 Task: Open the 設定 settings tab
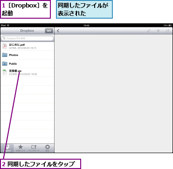coord(47,148)
